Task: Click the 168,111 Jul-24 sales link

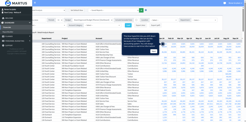Action: tap(219, 104)
